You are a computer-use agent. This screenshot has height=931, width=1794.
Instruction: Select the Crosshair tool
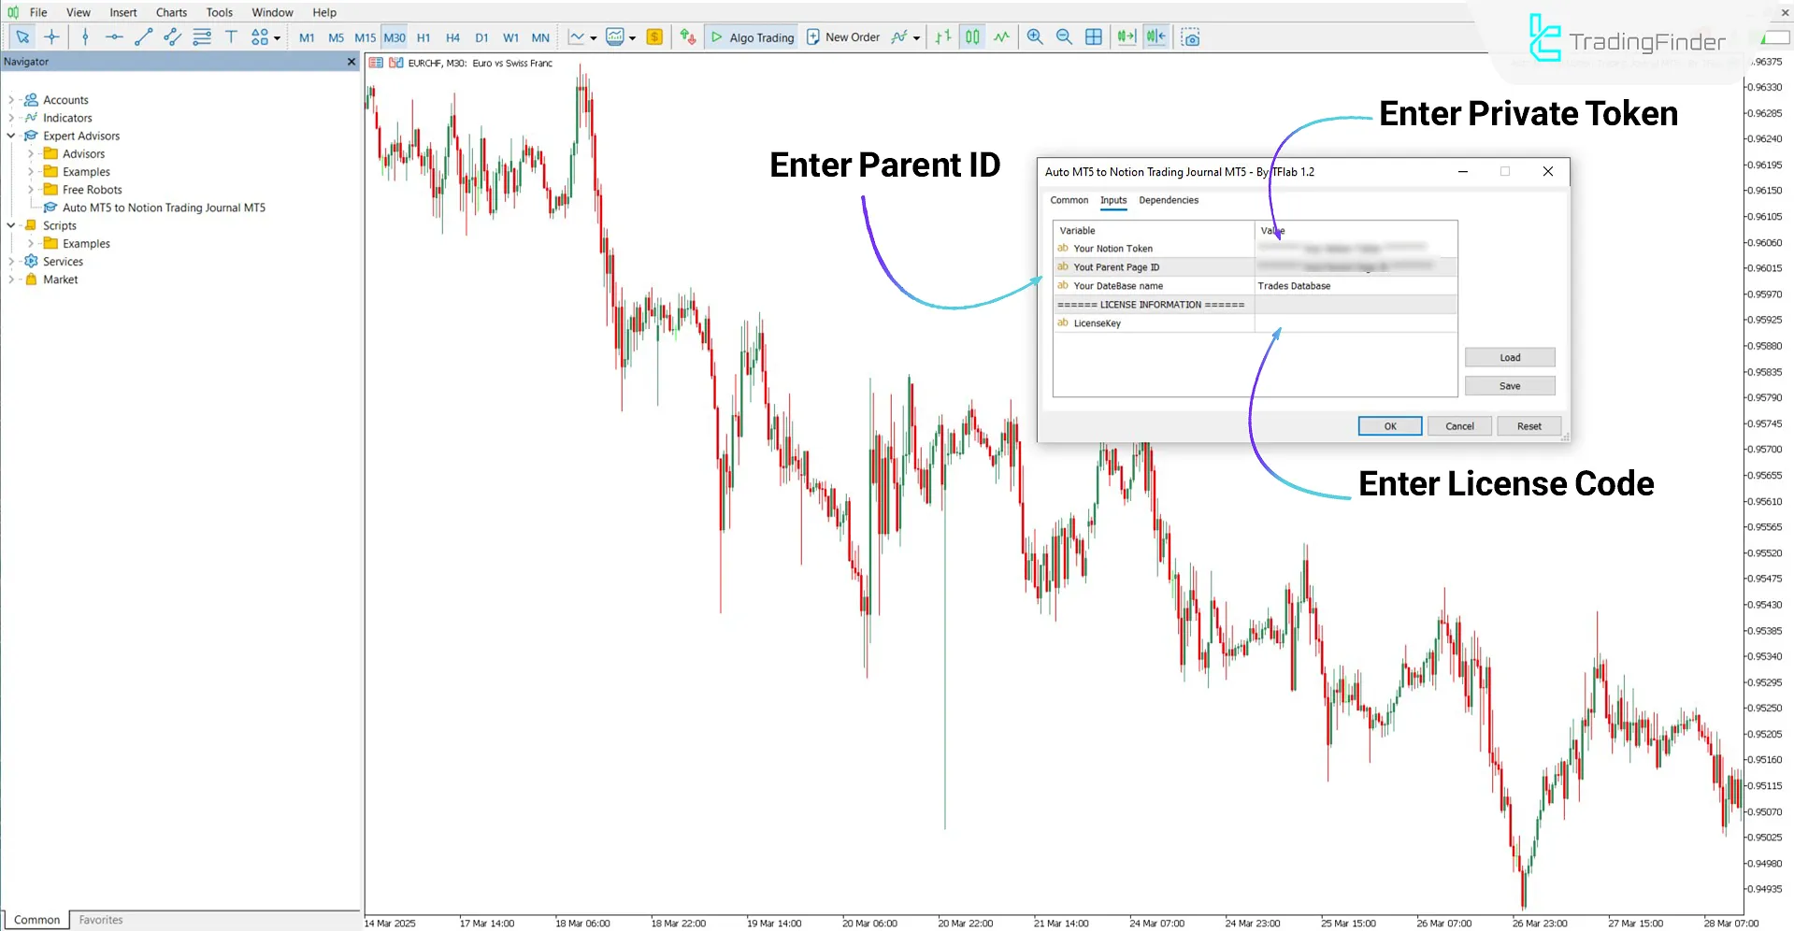tap(52, 36)
